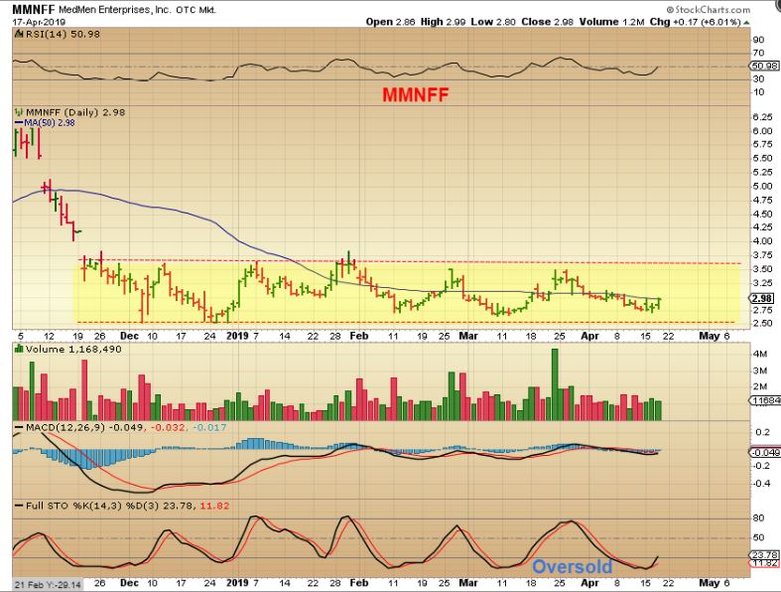Image resolution: width=781 pixels, height=592 pixels.
Task: Click the -0.017 MACD histogram value
Action: [209, 427]
